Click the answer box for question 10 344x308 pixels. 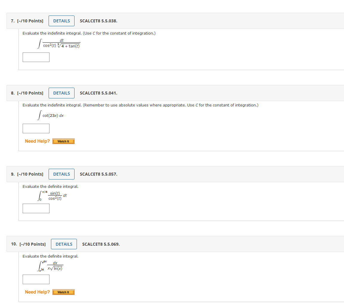click(x=36, y=279)
